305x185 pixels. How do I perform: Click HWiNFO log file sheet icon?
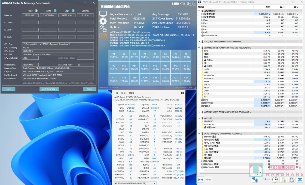point(283,180)
